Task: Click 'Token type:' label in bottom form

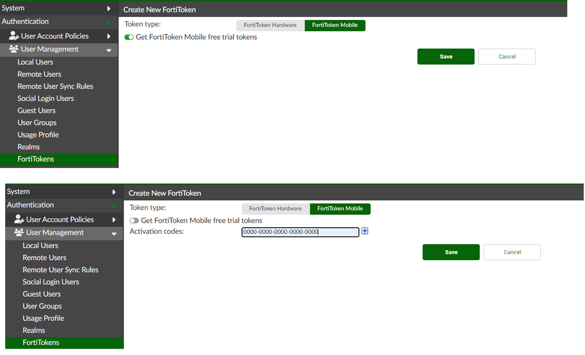Action: coord(148,207)
